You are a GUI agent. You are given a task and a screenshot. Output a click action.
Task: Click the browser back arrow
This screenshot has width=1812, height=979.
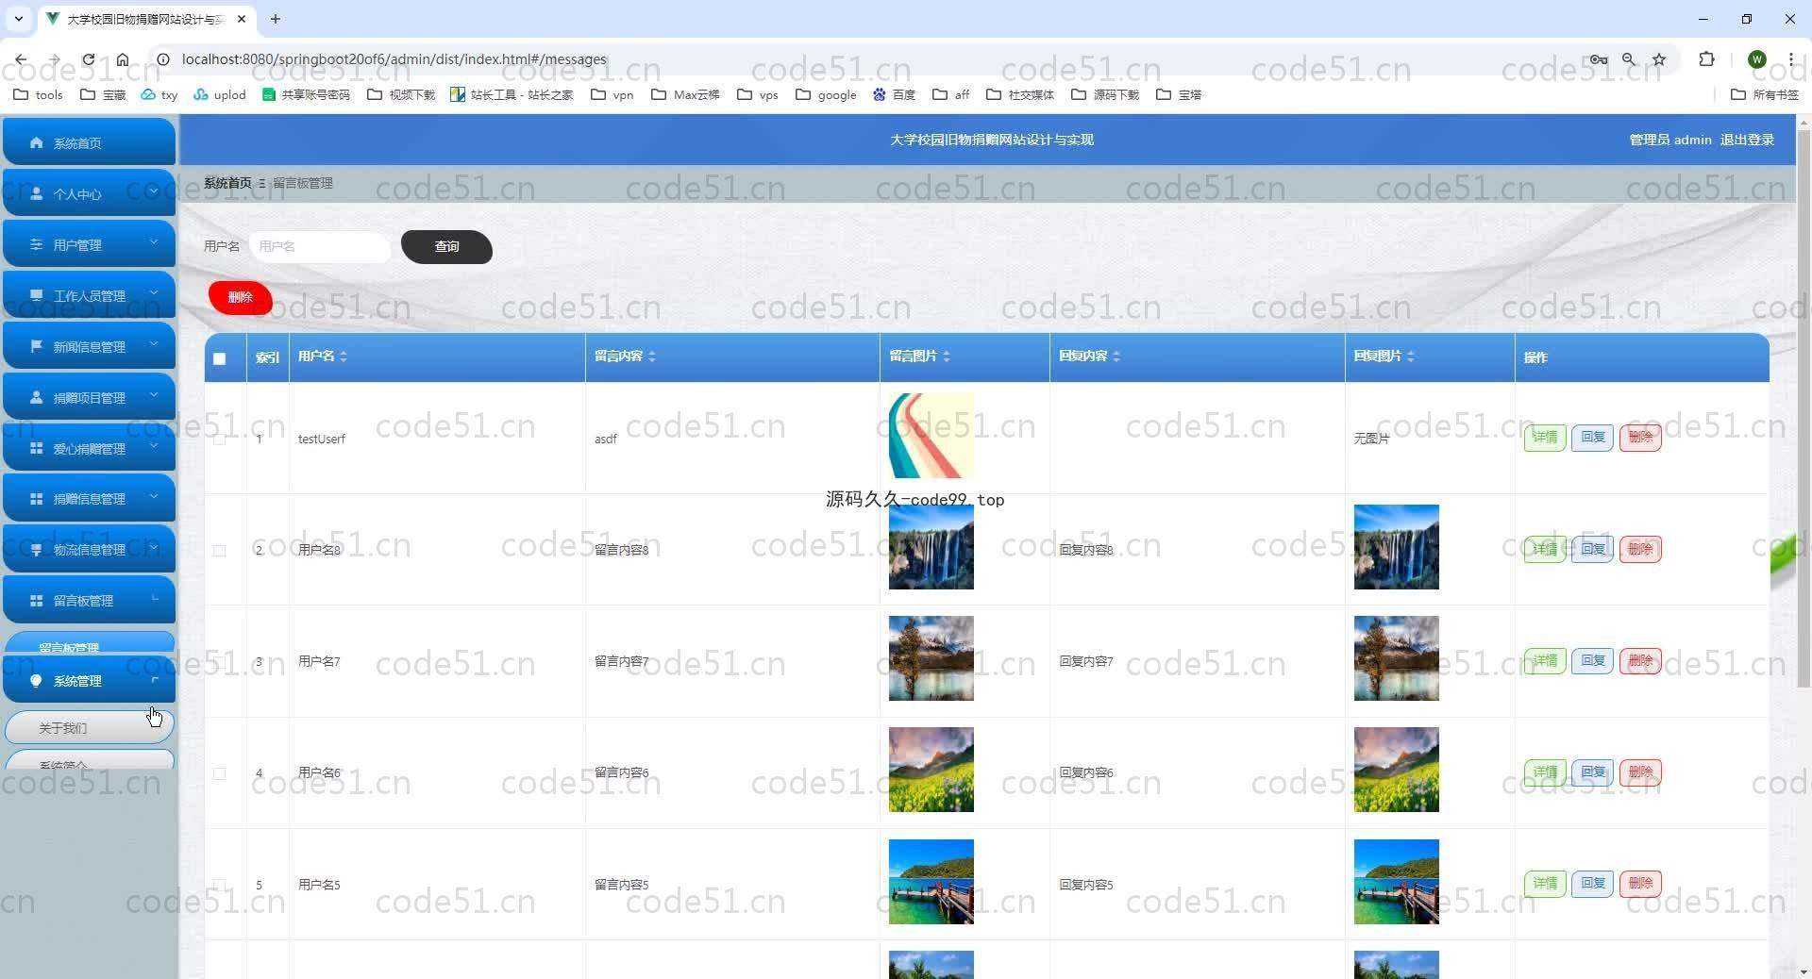21,58
